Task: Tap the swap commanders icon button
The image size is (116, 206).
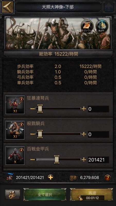Action: pos(13,195)
